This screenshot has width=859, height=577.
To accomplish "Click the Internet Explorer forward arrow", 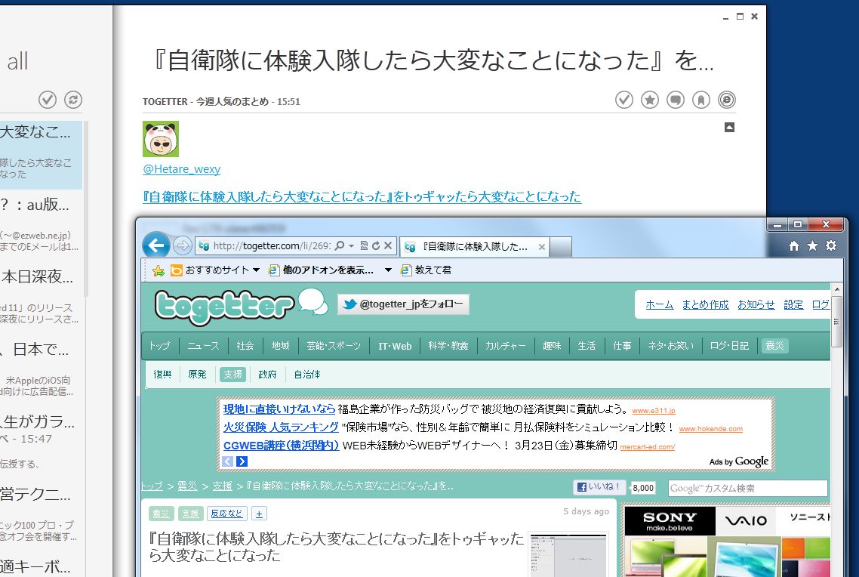I will [183, 245].
